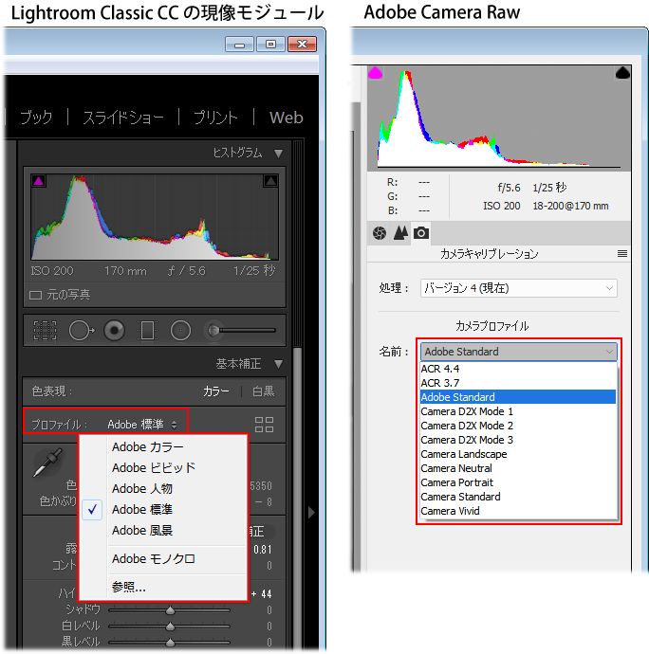Choose Adobe モノクロ profile
The image size is (649, 654).
pos(154,559)
